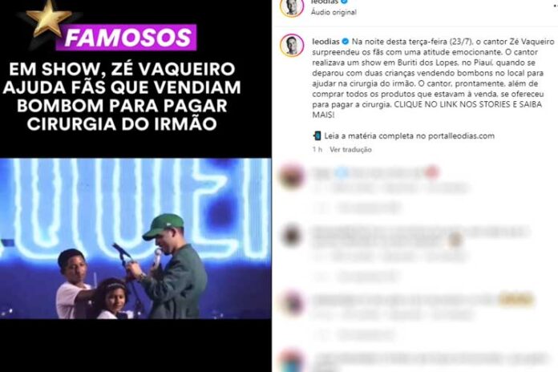Open the more options dots at top right
Image resolution: width=558 pixels, height=372 pixels.
pos(556,6)
